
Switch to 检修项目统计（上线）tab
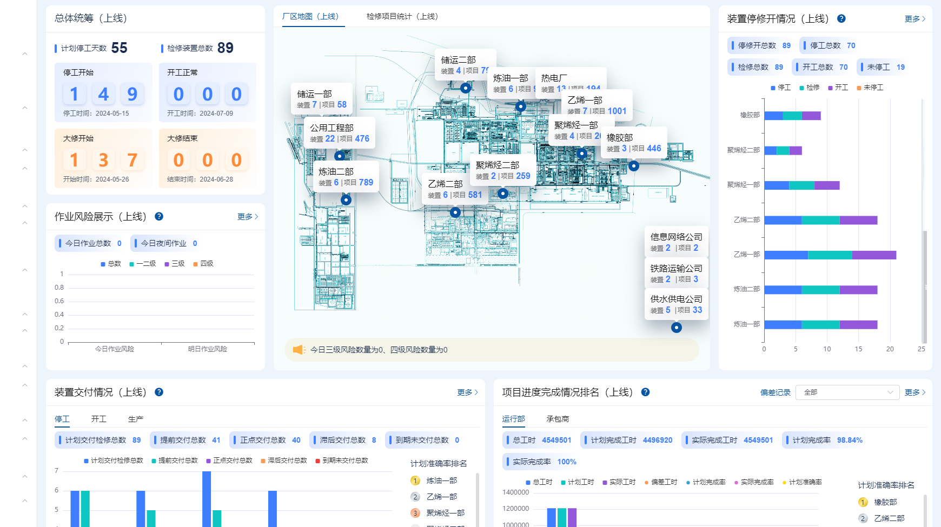[x=402, y=16]
